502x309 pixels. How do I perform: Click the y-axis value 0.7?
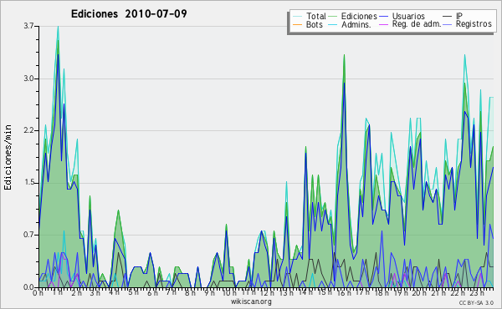28,235
